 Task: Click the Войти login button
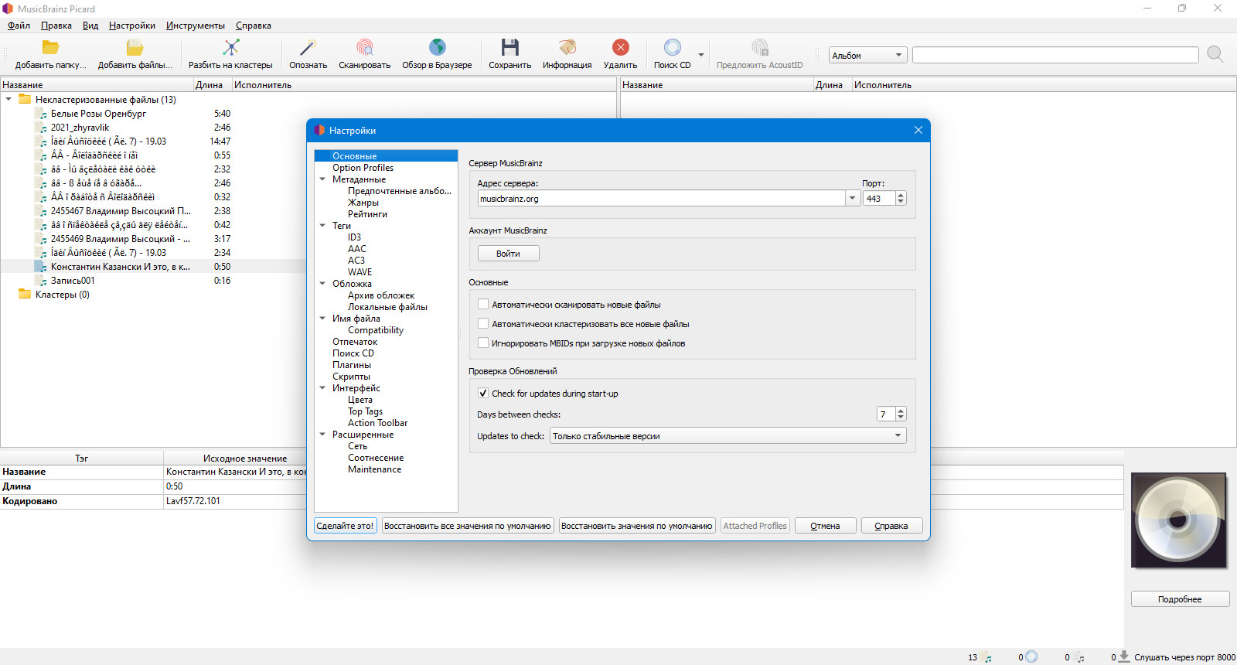tap(508, 254)
